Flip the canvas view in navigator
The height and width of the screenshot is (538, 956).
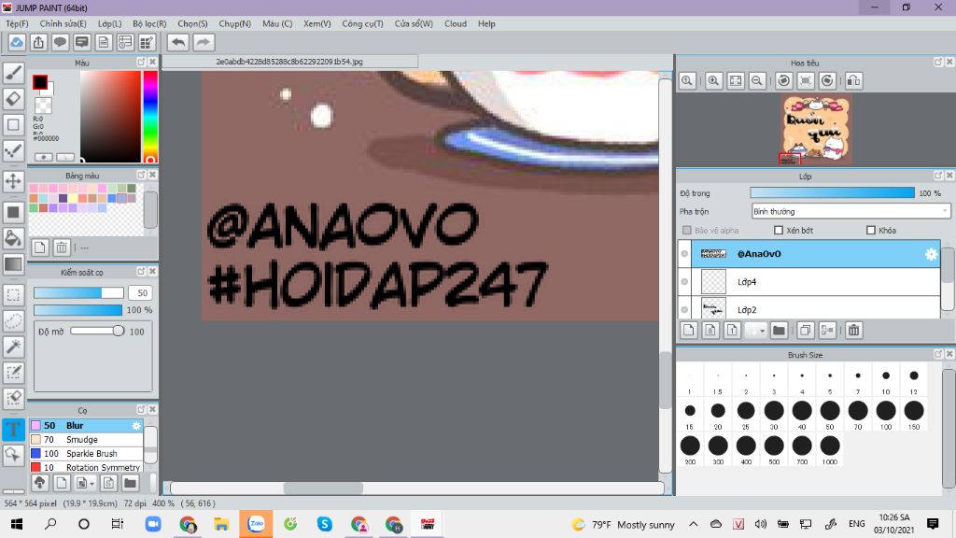[x=853, y=80]
